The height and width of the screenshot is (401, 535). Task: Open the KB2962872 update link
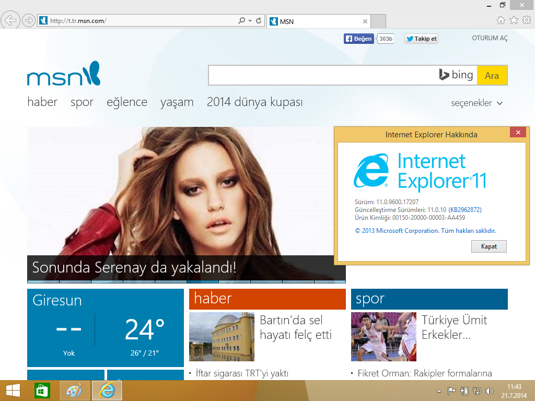465,210
